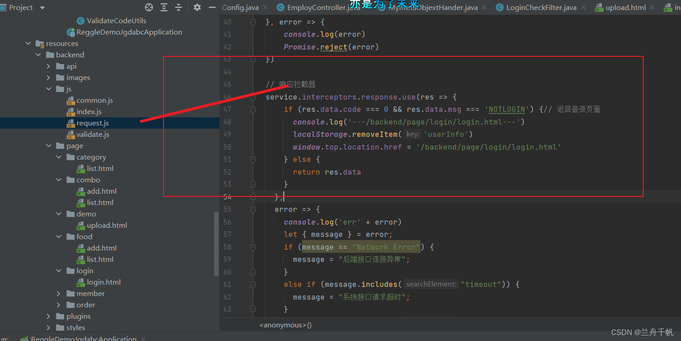Viewport: 681px width, 341px height.
Task: Click the Expand All icon in Project toolbar
Action: click(164, 7)
